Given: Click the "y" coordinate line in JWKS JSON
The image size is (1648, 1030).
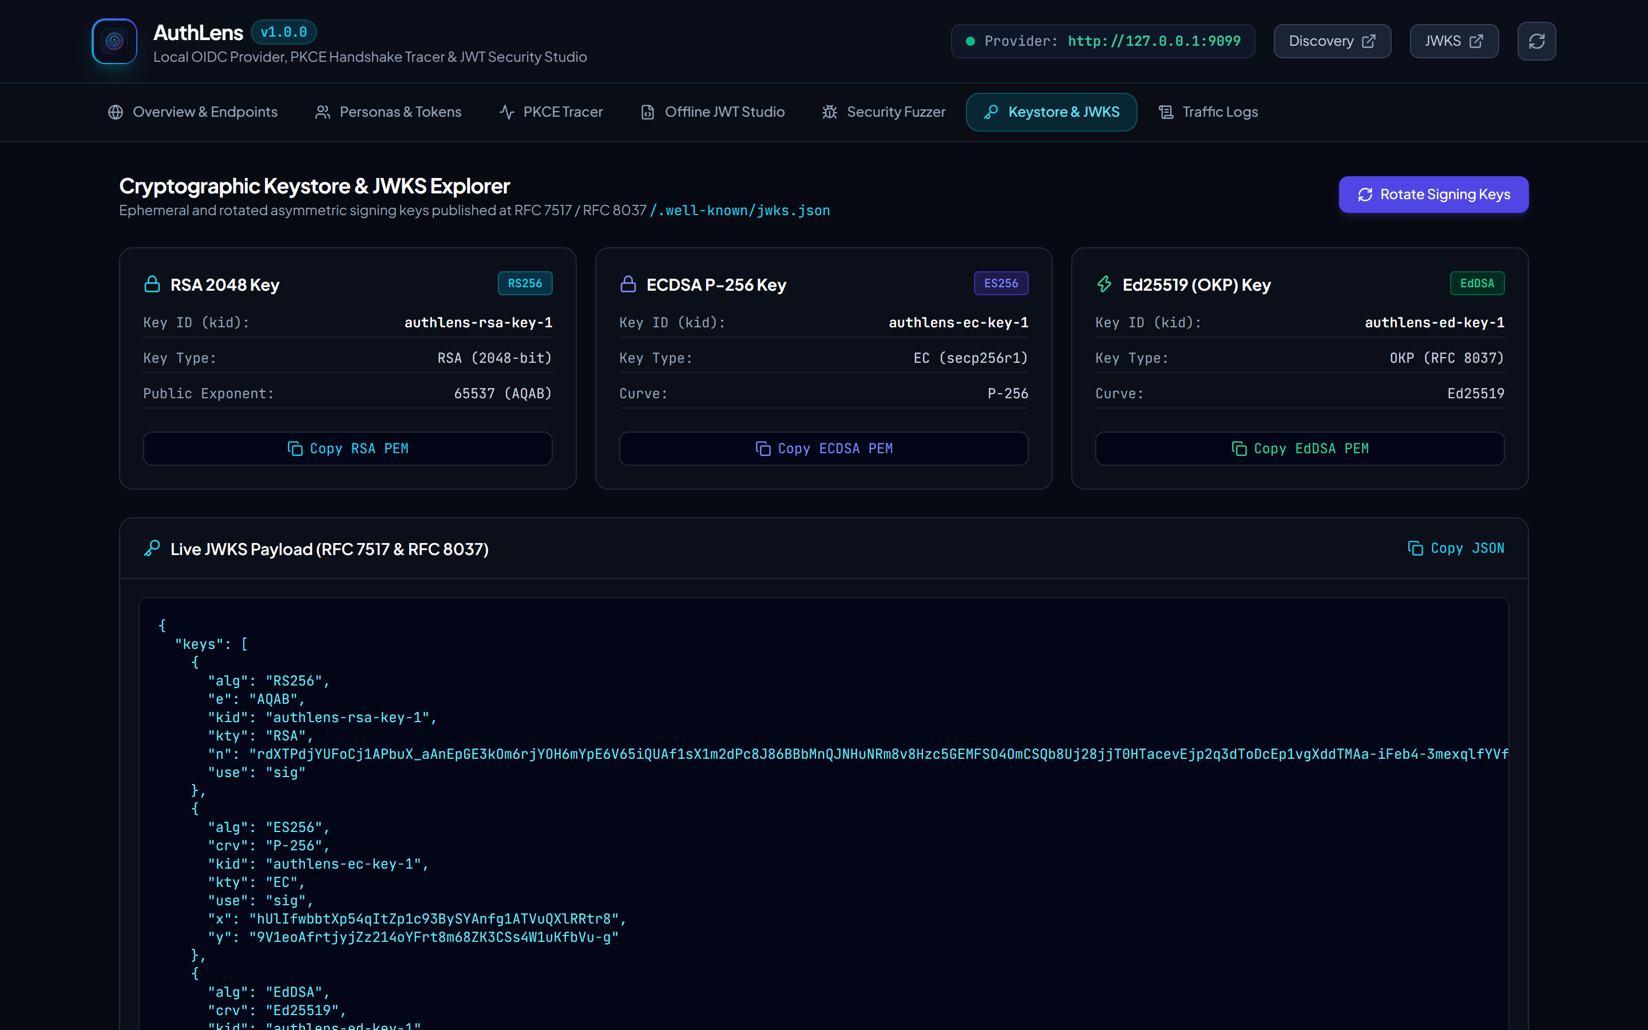Looking at the screenshot, I should [413, 937].
